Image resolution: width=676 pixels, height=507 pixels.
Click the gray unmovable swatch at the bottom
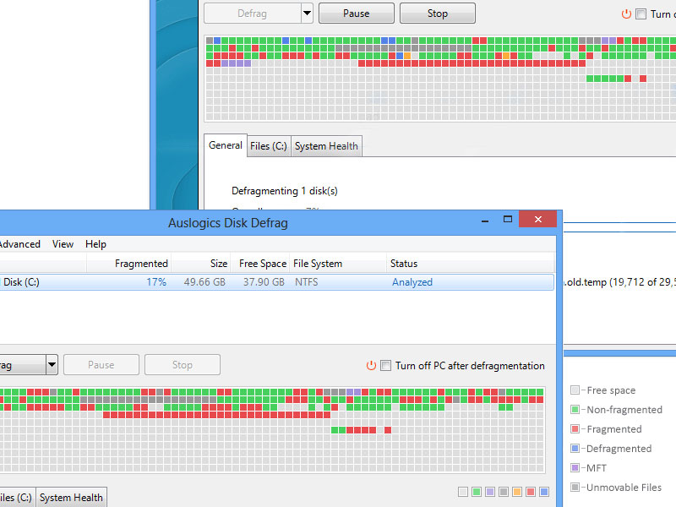[x=504, y=492]
